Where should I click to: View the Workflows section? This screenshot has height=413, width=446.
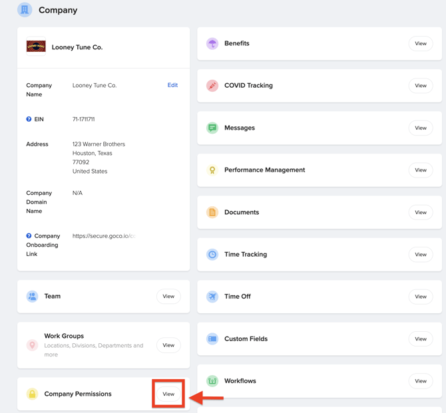point(421,381)
